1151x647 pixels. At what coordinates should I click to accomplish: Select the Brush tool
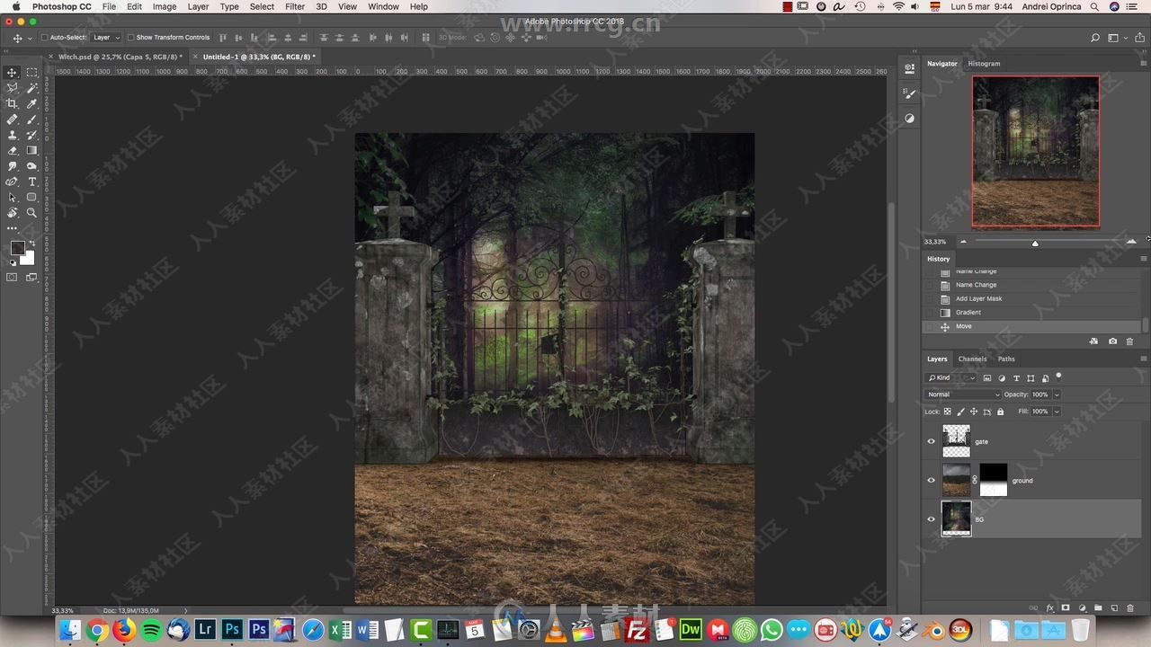[x=31, y=120]
